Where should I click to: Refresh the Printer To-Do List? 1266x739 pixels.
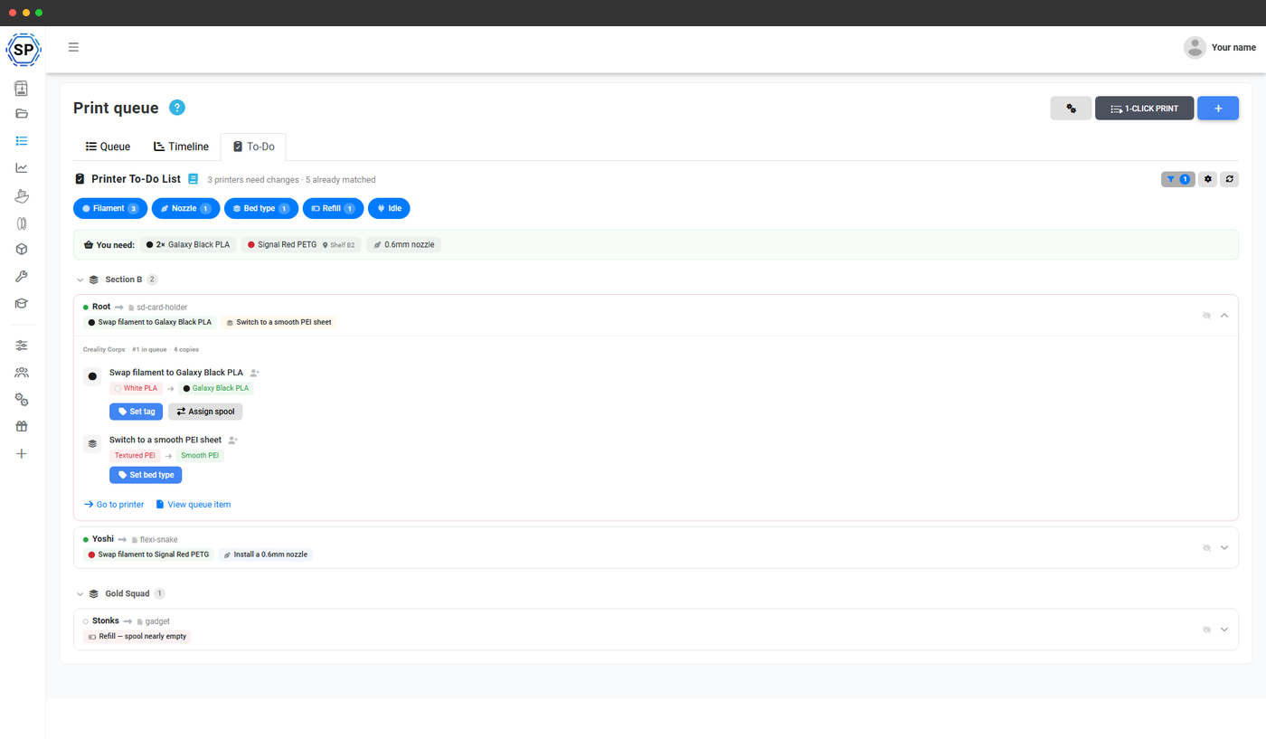[1230, 179]
